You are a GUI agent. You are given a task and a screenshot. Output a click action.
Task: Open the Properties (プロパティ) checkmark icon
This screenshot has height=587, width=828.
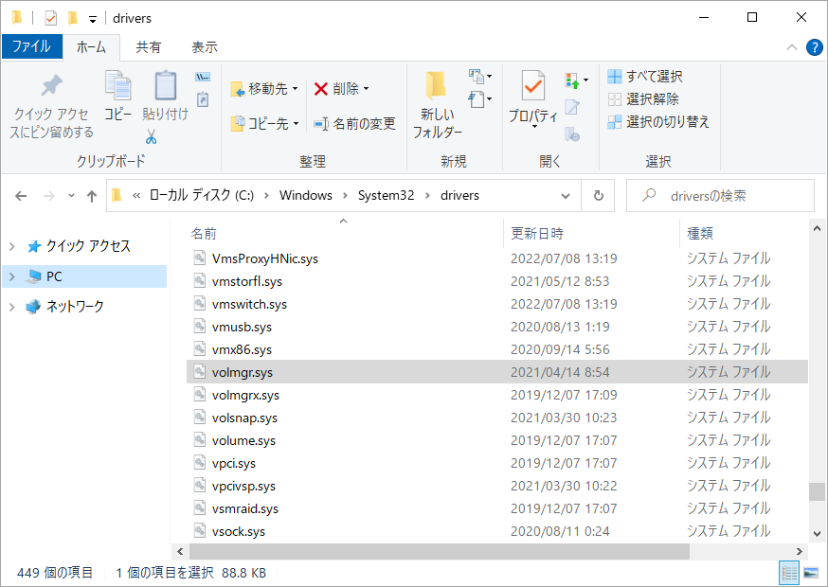(x=532, y=85)
